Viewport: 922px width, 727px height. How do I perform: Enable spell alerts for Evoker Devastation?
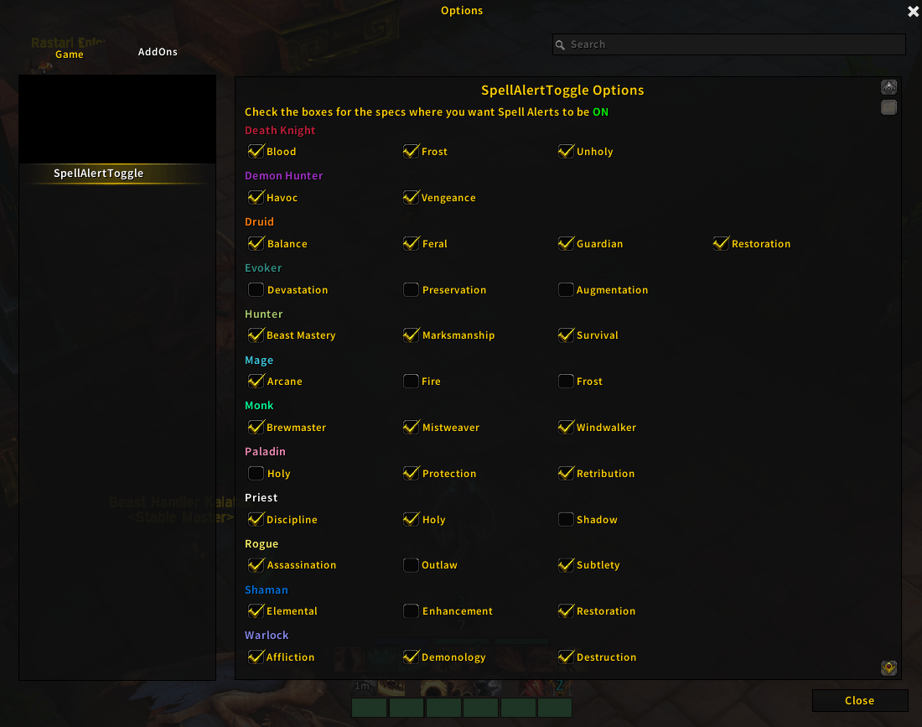coord(256,289)
